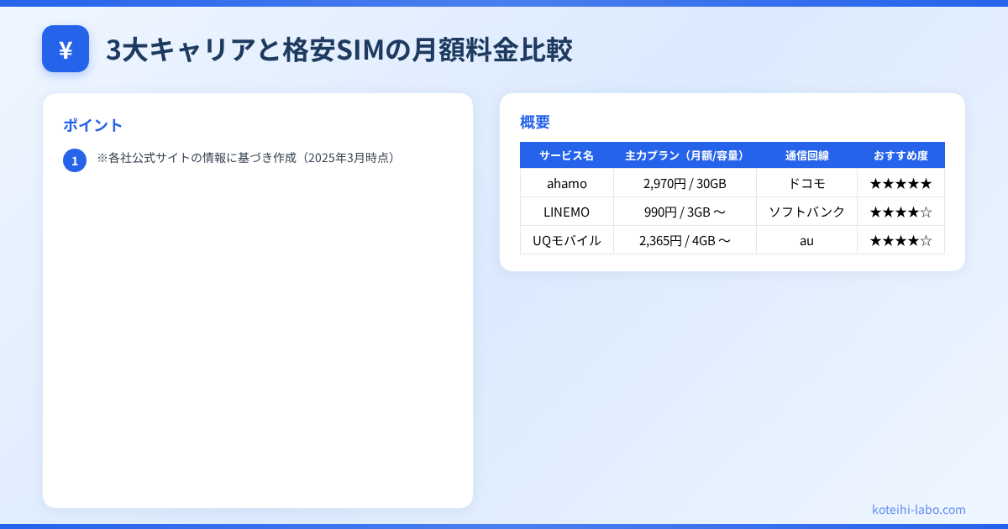Open the koteihi-labo.com link

point(917,510)
